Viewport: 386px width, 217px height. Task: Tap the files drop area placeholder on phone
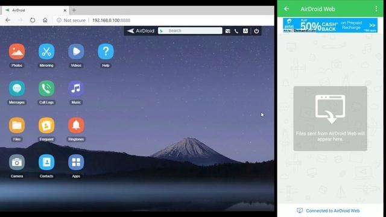pos(330,118)
